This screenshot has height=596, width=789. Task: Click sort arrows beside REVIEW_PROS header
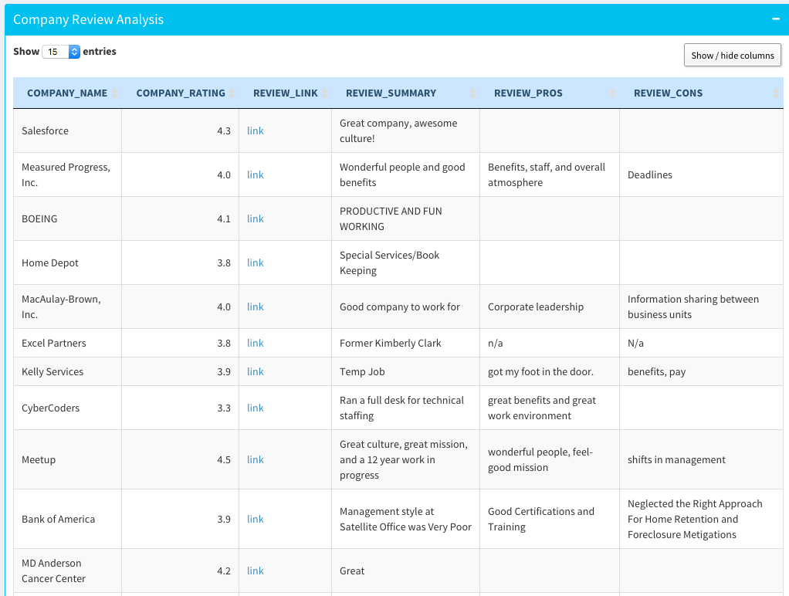coord(612,93)
